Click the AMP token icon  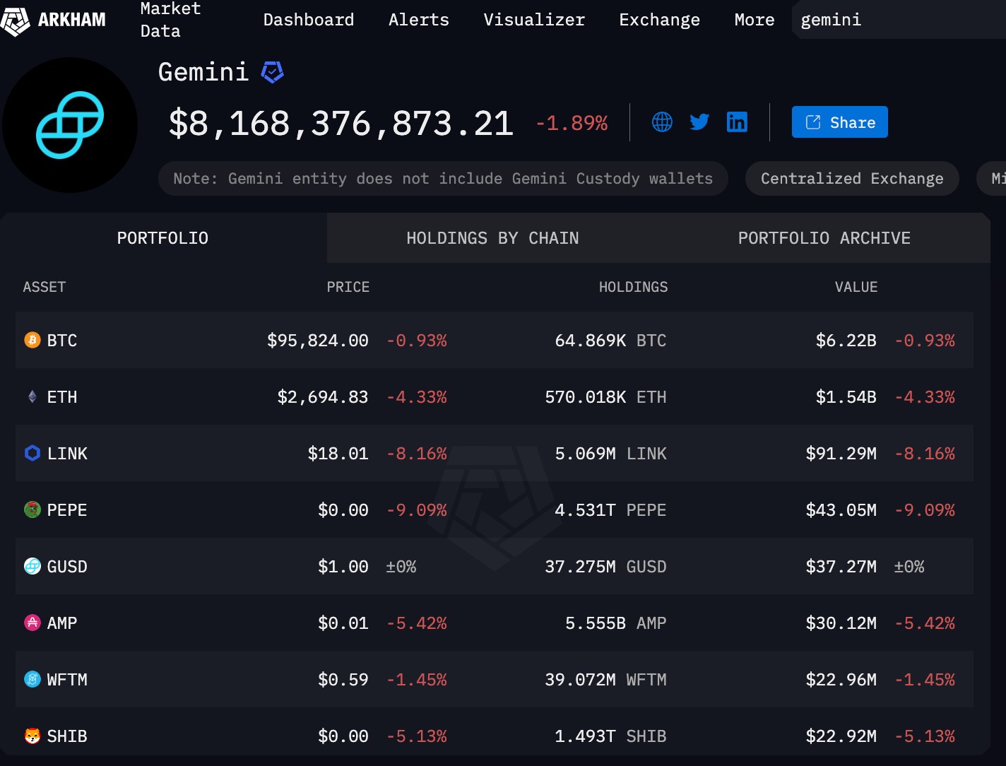(32, 623)
